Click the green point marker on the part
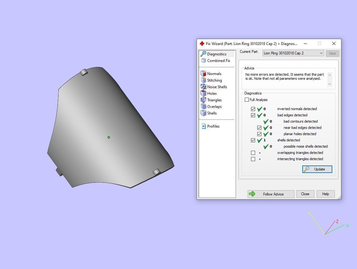The image size is (357, 269). pyautogui.click(x=109, y=137)
